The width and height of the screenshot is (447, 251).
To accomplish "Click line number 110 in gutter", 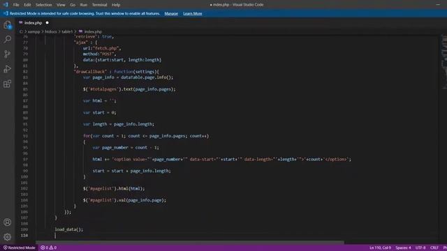I will point(24,236).
